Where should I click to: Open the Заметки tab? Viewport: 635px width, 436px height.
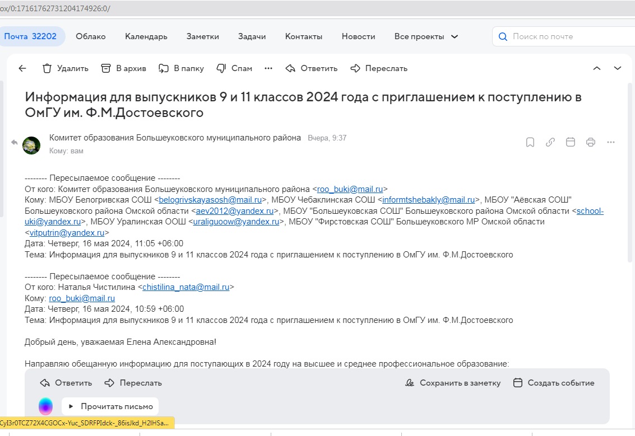point(202,36)
